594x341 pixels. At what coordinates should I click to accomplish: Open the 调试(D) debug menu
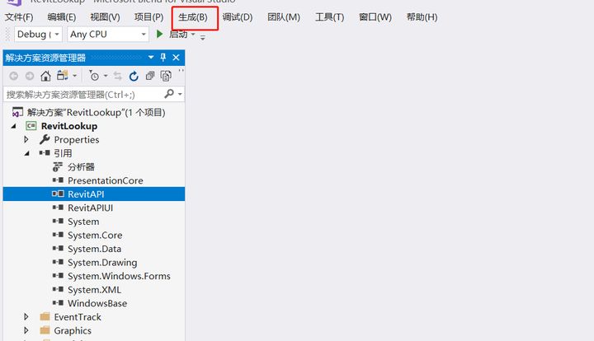238,17
